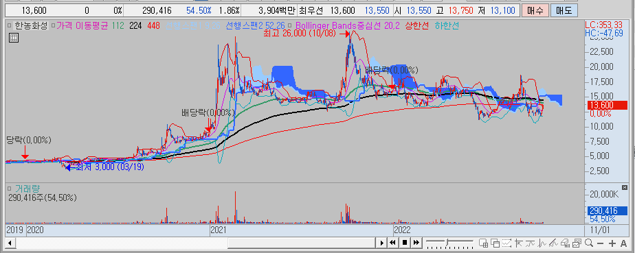Click the play forward arrow button
Screen dimensions: 635x253
381,243
